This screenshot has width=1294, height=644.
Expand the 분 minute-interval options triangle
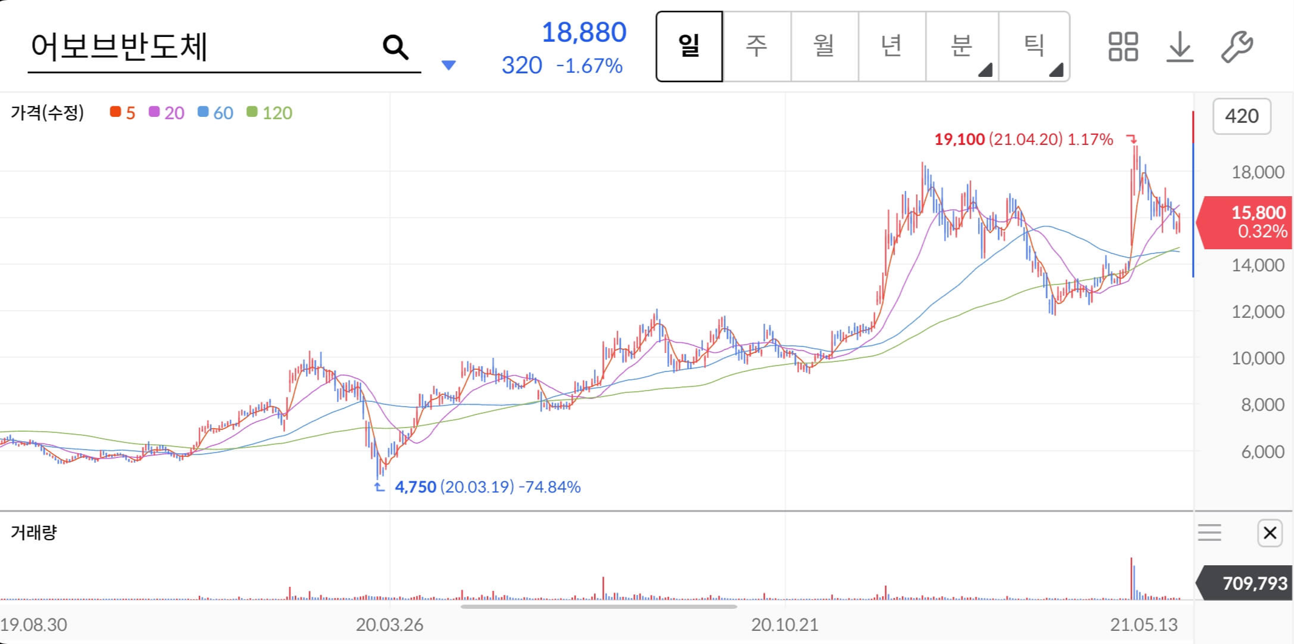click(x=986, y=69)
